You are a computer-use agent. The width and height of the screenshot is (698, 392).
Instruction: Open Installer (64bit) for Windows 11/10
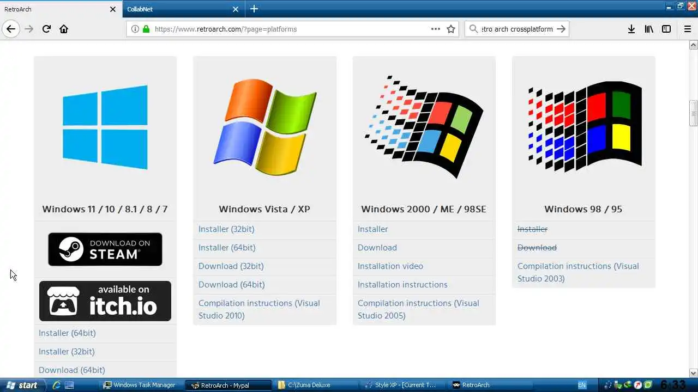(x=67, y=333)
